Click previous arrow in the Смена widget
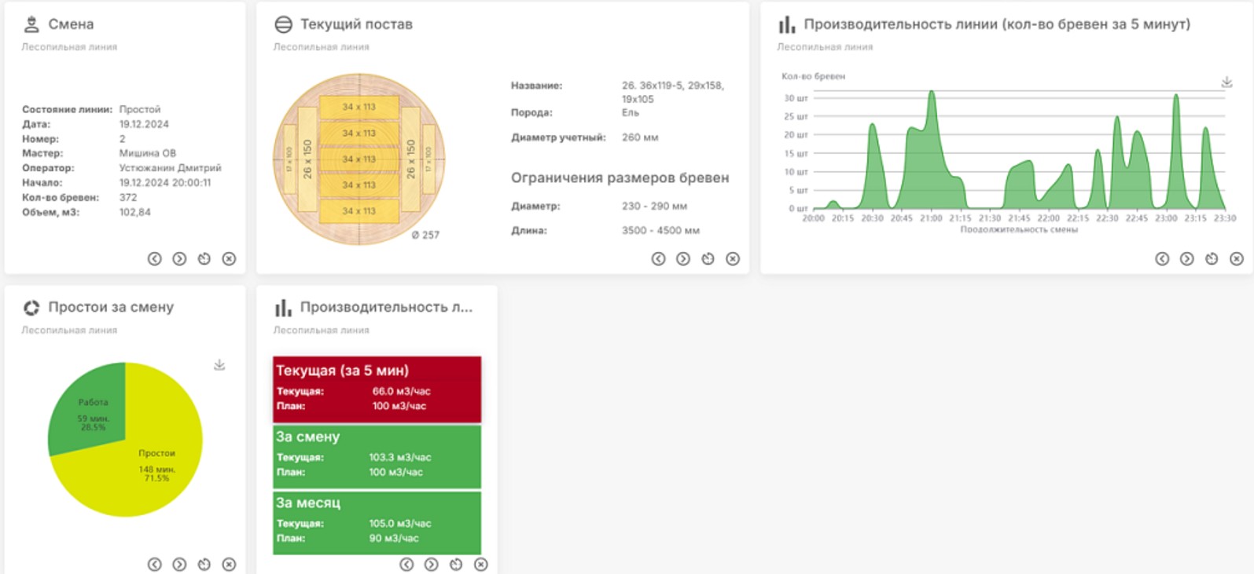The height and width of the screenshot is (574, 1254). pos(155,259)
